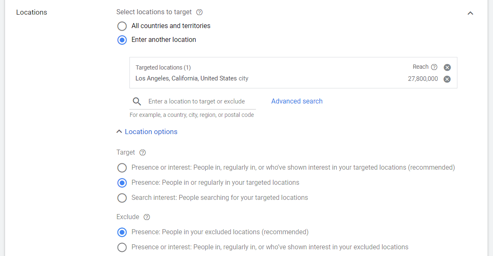This screenshot has width=493, height=256.
Task: Open the Exclude help tooltip
Action: [147, 217]
